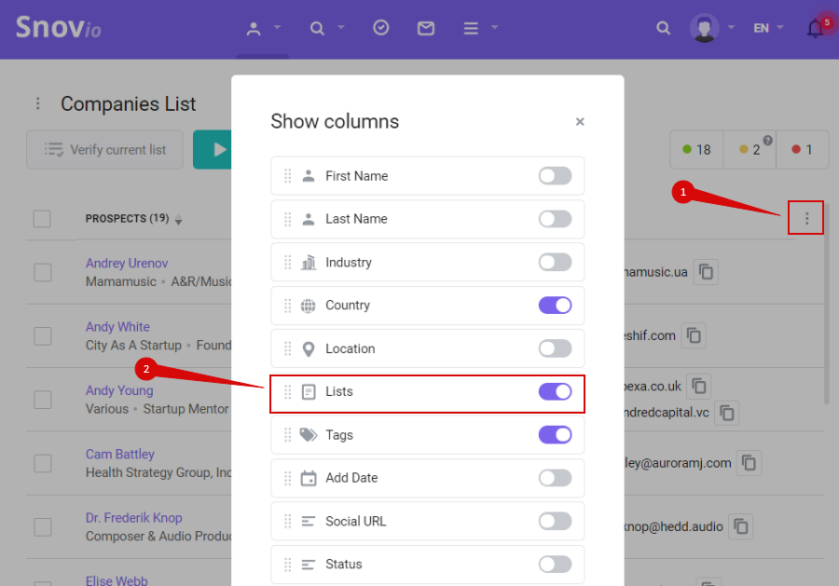Select the Andy Young row checkbox
Viewport: 839px width, 586px height.
42,400
